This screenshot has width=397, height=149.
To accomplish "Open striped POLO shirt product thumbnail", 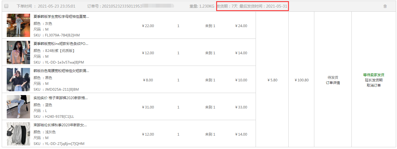I will click(x=18, y=52).
